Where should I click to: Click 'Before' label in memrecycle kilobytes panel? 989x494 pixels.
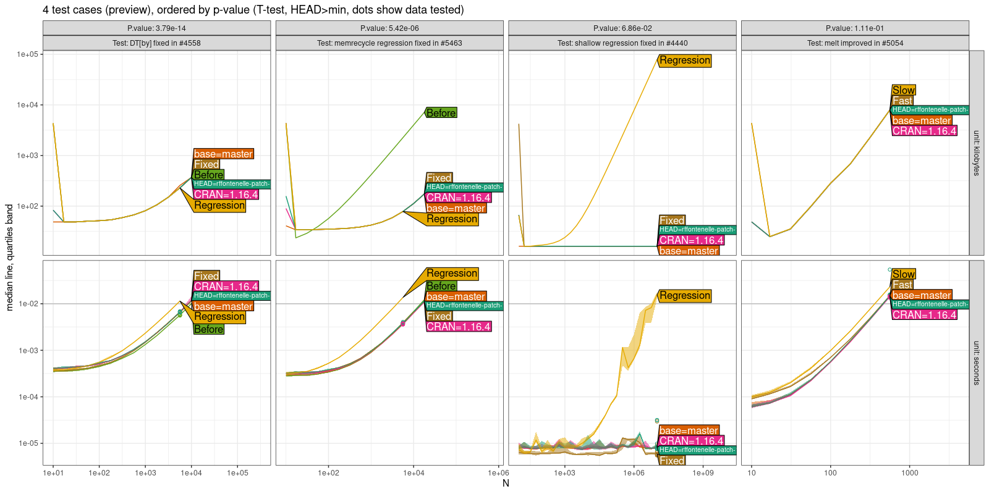pyautogui.click(x=441, y=113)
